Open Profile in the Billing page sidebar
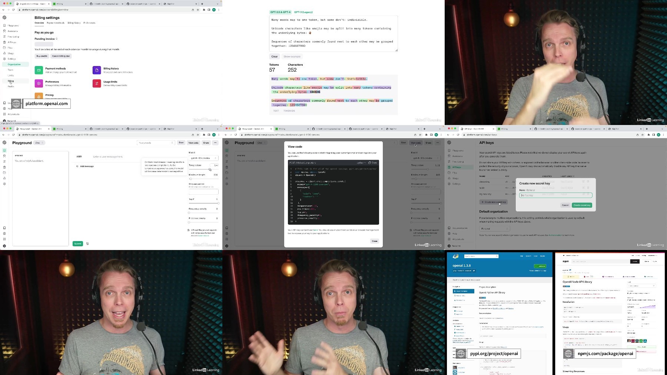The width and height of the screenshot is (667, 375). pyautogui.click(x=11, y=86)
